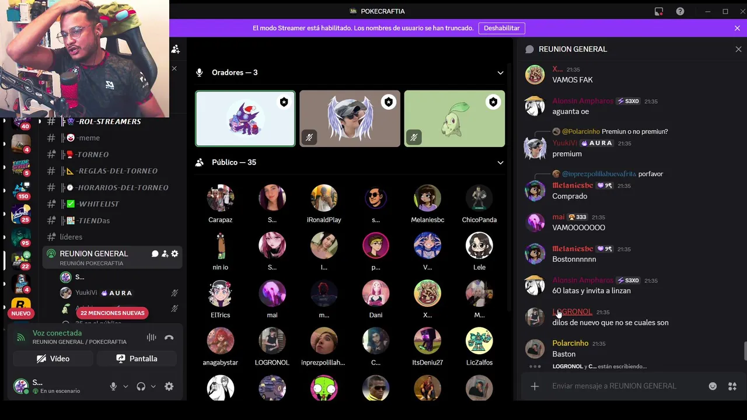Click ElTrics audience avatar
Viewport: 747px width, 420px height.
point(221,293)
